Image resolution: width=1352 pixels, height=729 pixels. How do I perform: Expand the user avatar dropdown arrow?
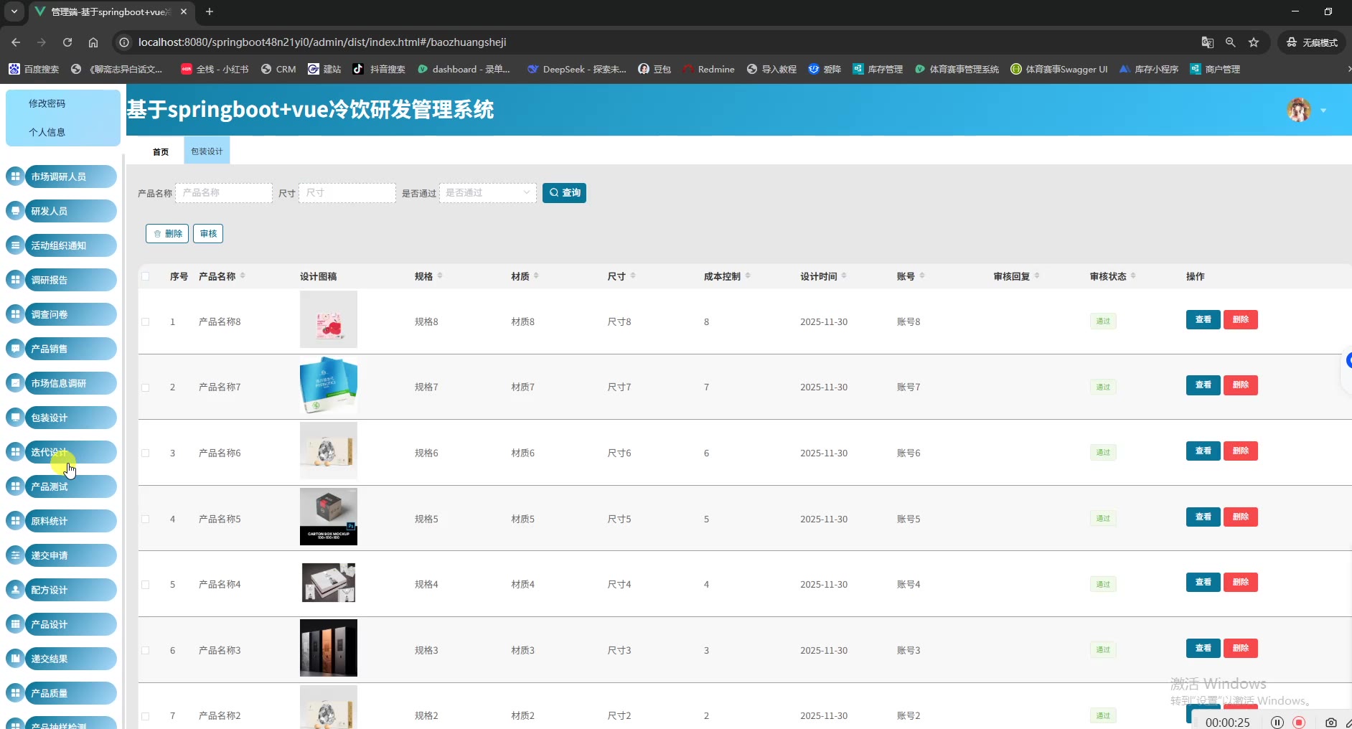coord(1323,110)
